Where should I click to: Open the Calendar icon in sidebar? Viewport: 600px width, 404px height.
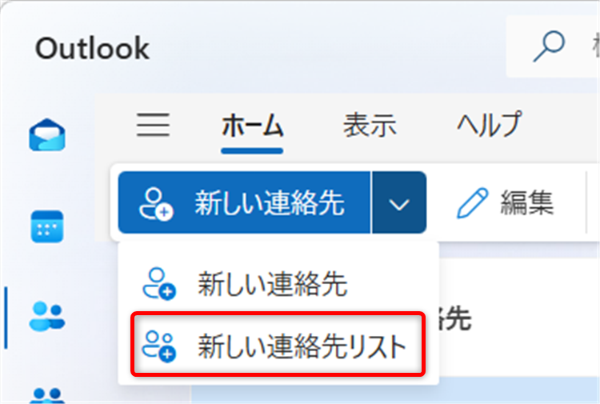point(47,226)
